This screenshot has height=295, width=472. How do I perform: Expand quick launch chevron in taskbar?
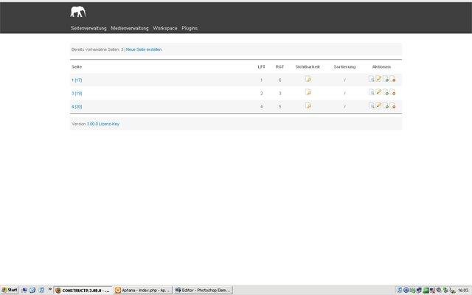50,290
